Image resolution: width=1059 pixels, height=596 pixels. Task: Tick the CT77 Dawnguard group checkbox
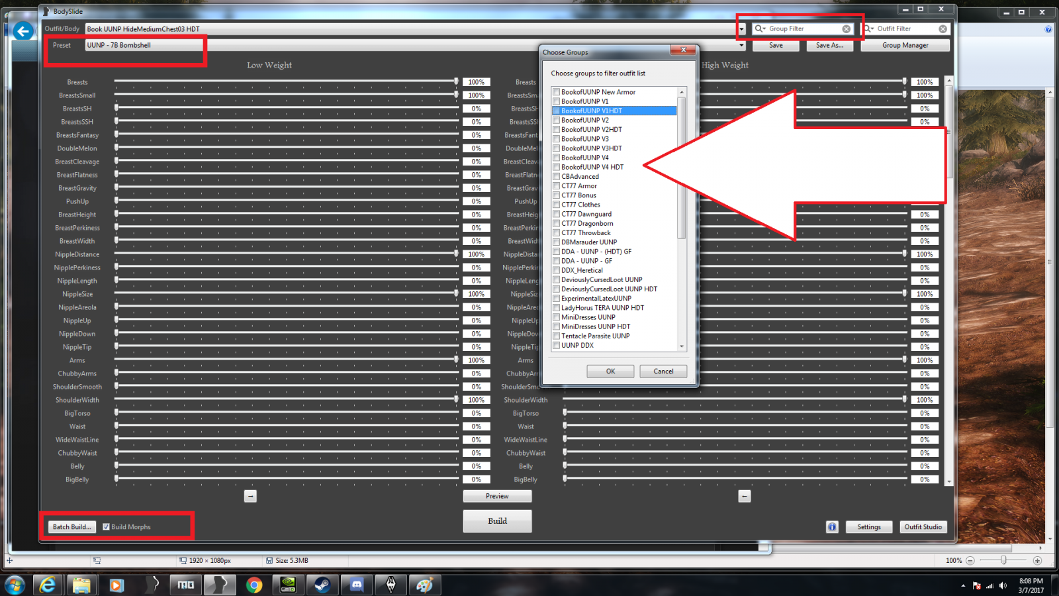click(x=557, y=214)
